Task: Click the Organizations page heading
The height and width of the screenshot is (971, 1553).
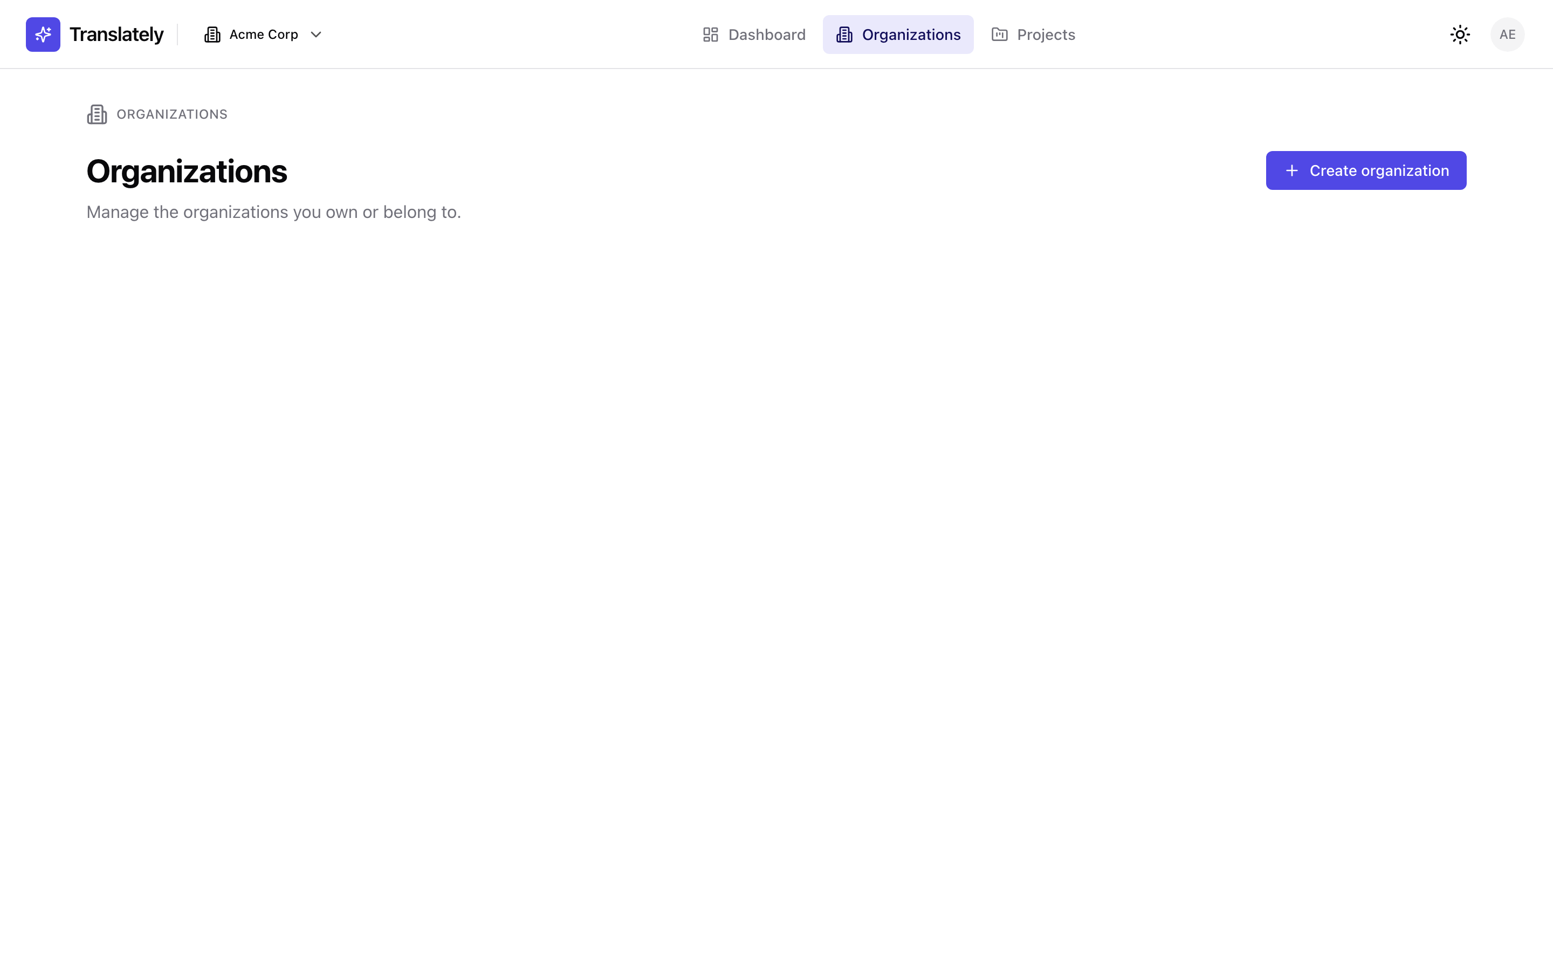Action: 187,170
